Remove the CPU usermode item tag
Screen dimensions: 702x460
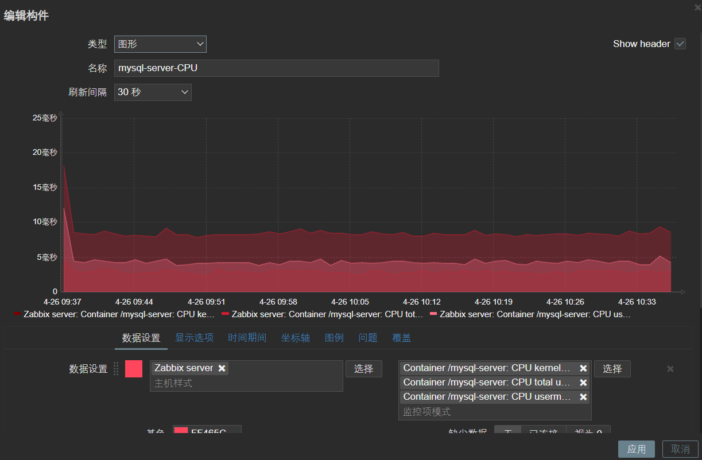click(583, 397)
